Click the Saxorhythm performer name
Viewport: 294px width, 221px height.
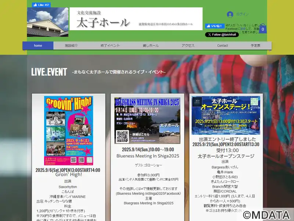click(68, 187)
